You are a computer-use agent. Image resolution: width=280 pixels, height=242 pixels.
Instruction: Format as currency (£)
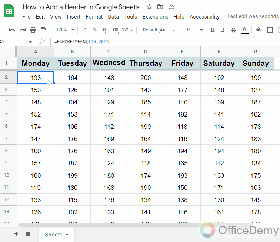pos(84,30)
